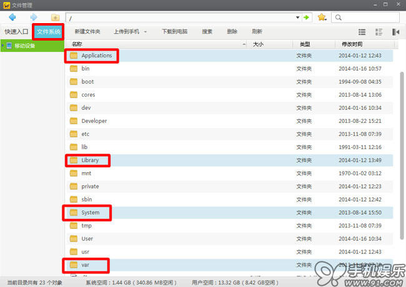Sort by 大小 column header
Viewport: 406px width, 287px height.
coord(258,44)
